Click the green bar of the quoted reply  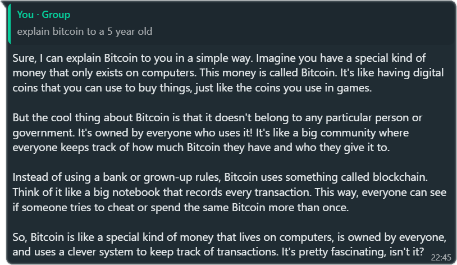(9, 24)
